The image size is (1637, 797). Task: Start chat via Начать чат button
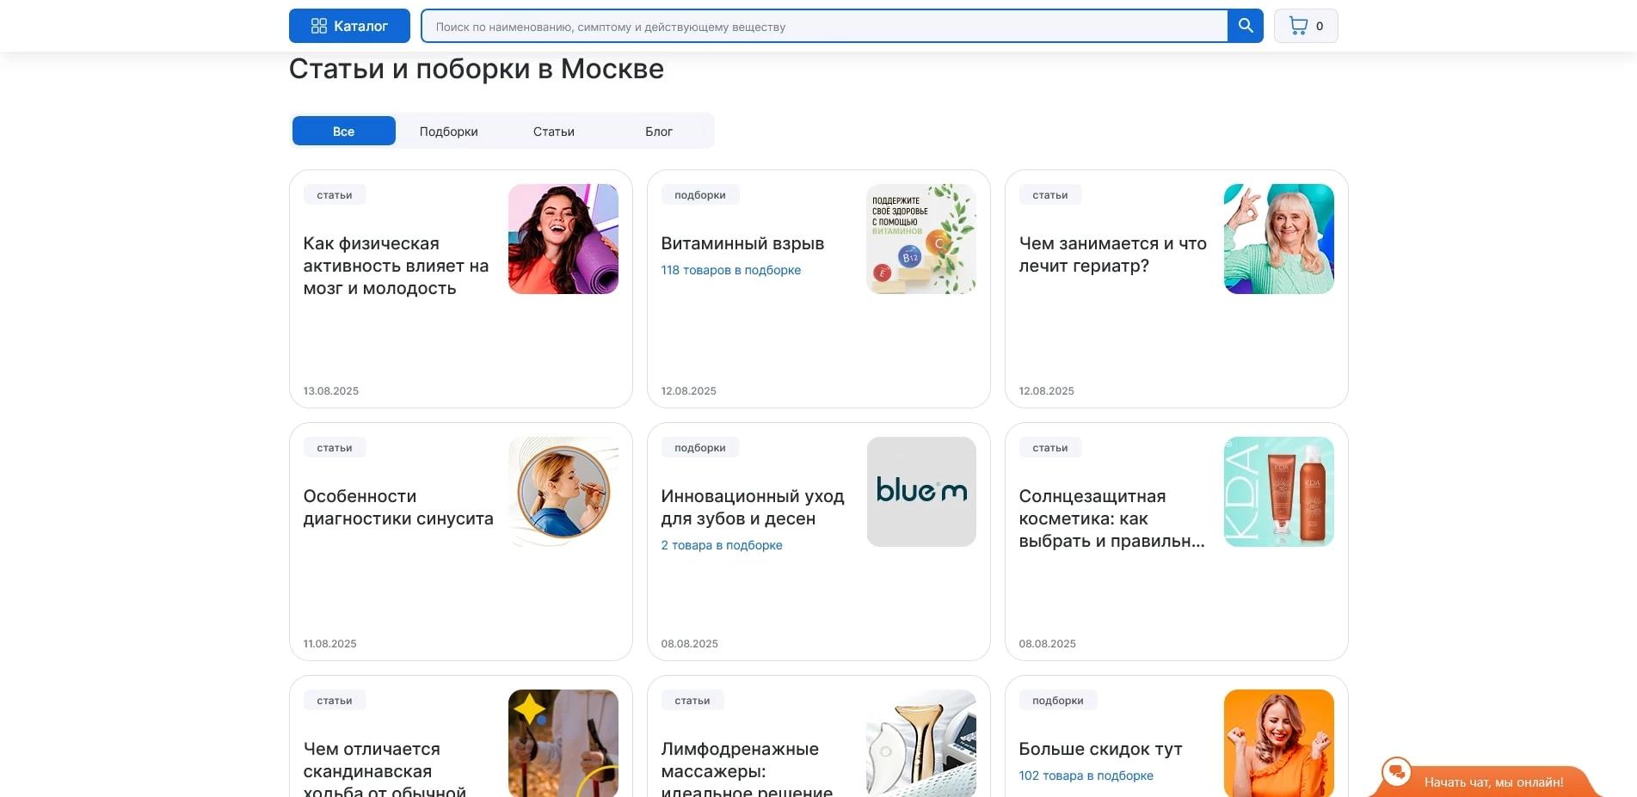point(1493,782)
